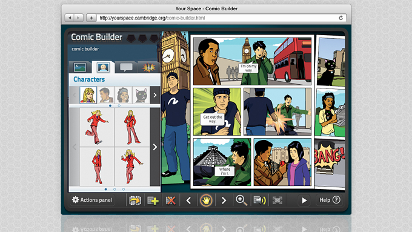Viewport: 412px width, 232px height.
Task: Switch to the Characters face tab
Action: tap(103, 67)
